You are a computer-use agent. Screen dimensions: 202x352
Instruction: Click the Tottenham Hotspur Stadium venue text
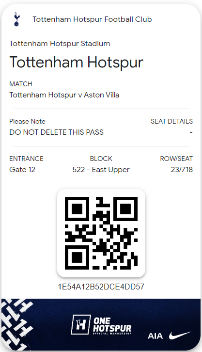(x=60, y=44)
